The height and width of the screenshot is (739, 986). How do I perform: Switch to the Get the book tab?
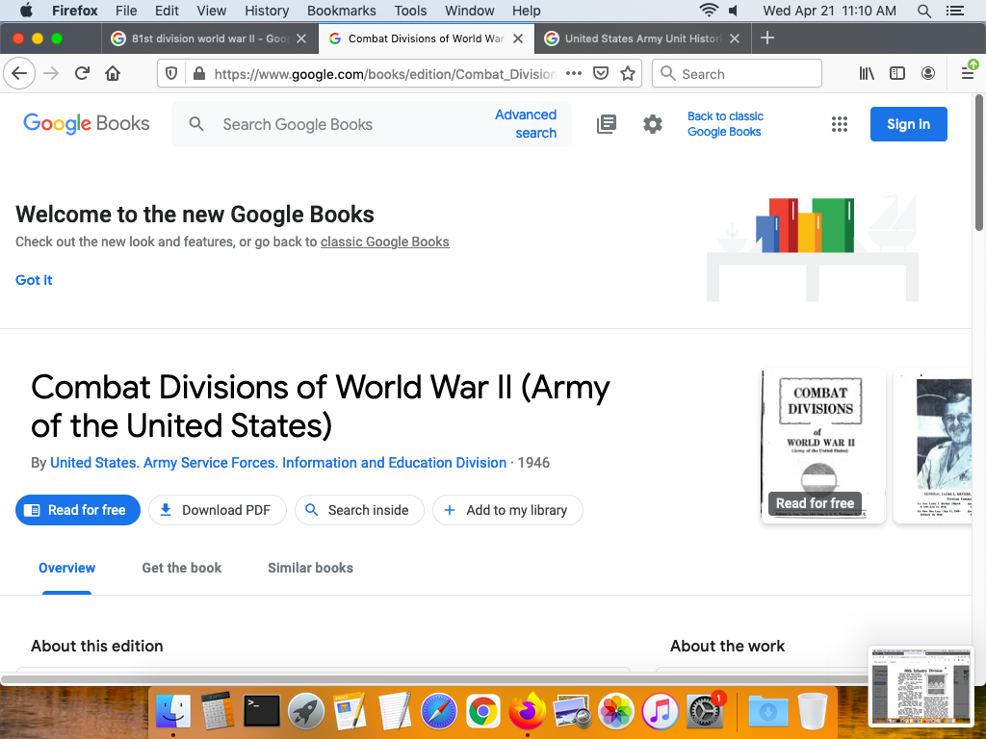click(x=181, y=568)
